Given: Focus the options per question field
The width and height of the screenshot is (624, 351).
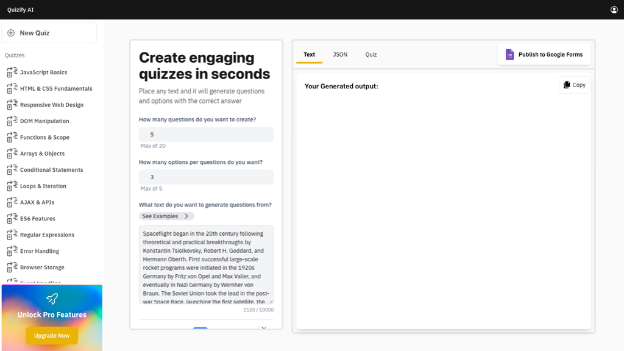Looking at the screenshot, I should coord(206,177).
